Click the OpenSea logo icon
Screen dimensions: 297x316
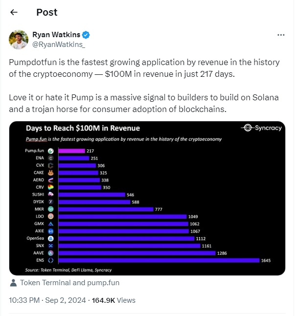click(x=50, y=238)
